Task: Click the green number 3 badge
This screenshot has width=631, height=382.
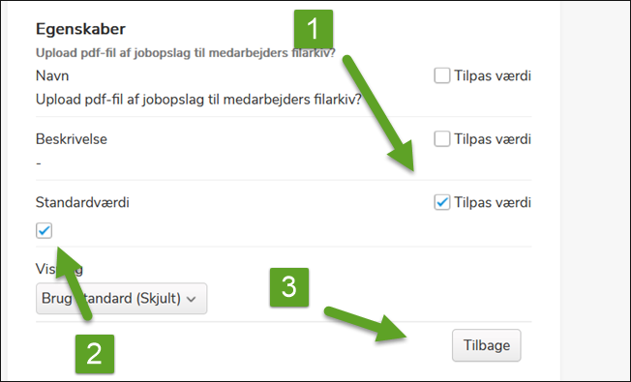Action: (x=289, y=287)
